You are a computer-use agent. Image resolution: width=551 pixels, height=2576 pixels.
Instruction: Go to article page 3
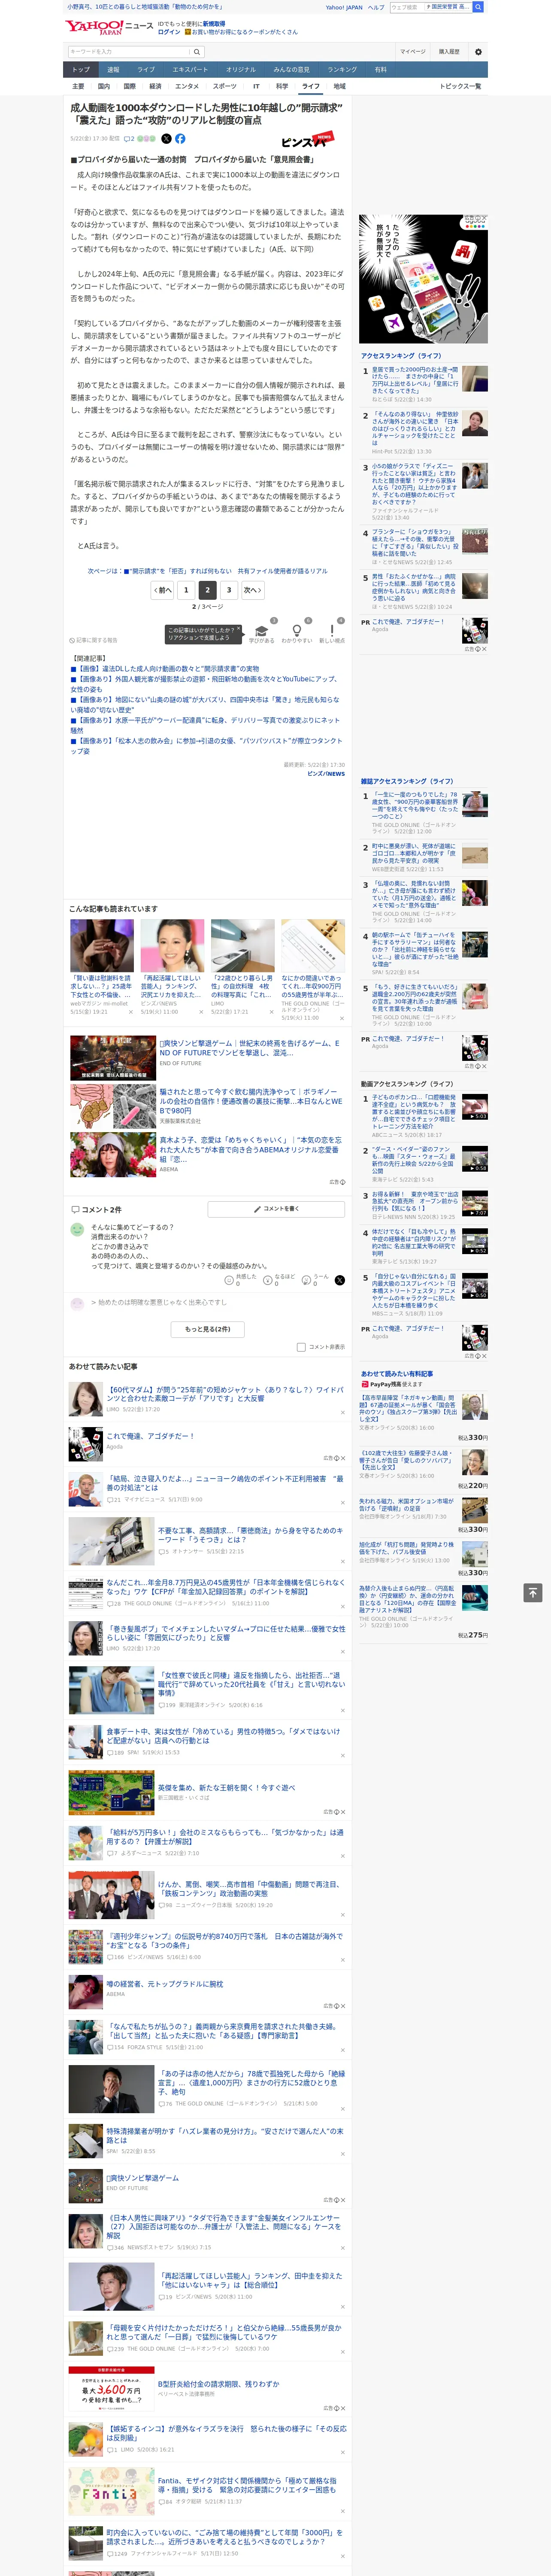click(x=229, y=590)
